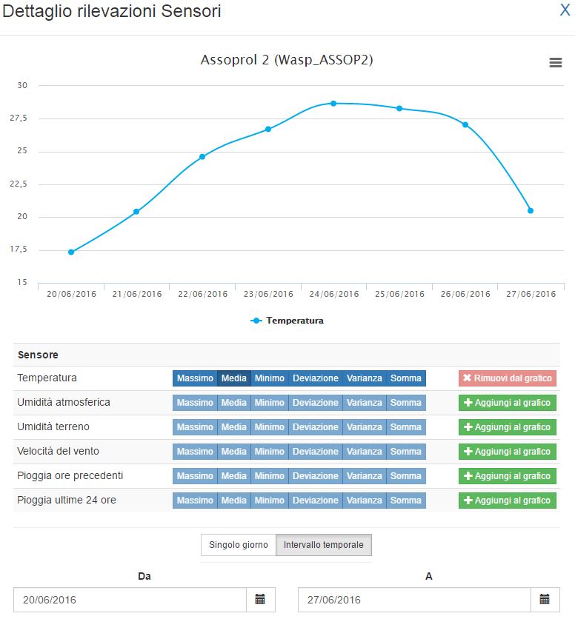Select Massimo for Pioggia ore precedenti
This screenshot has width=575, height=619.
point(195,476)
